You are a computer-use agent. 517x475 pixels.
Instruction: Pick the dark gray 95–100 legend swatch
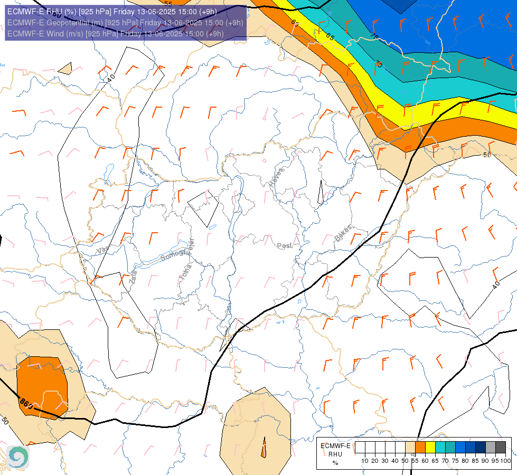(501, 448)
